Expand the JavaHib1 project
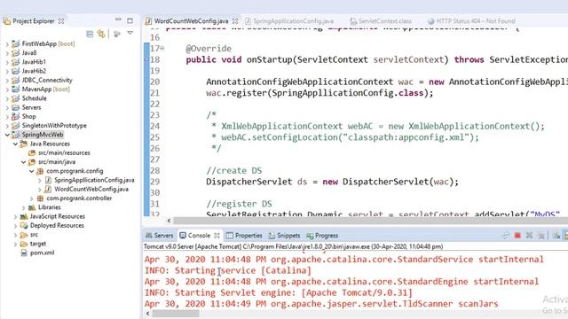 click(7, 62)
